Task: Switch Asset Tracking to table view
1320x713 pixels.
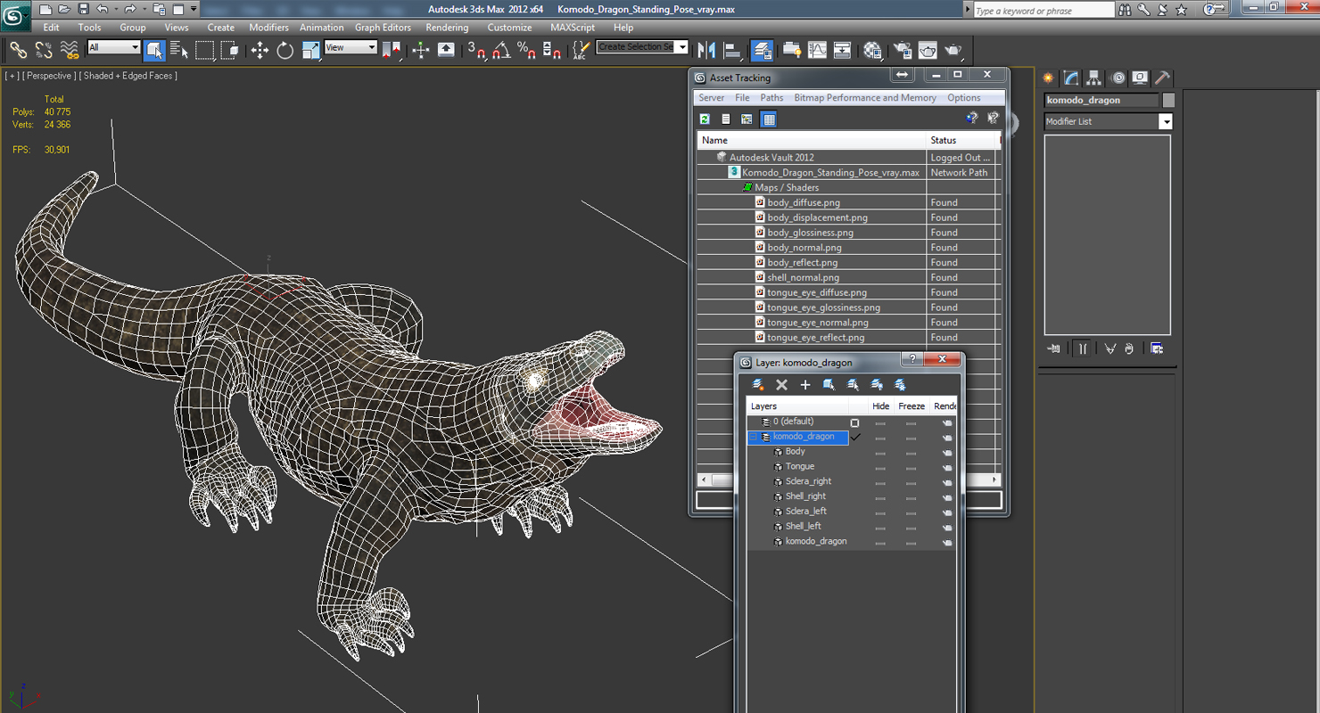Action: coord(769,119)
